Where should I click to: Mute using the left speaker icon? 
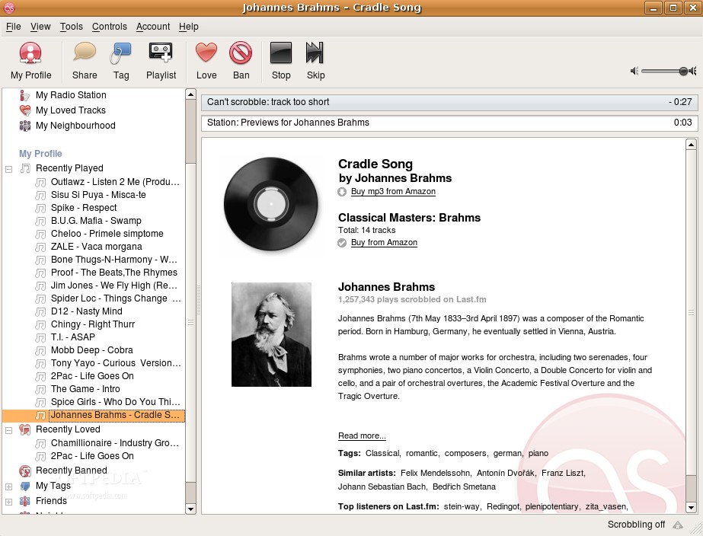634,71
